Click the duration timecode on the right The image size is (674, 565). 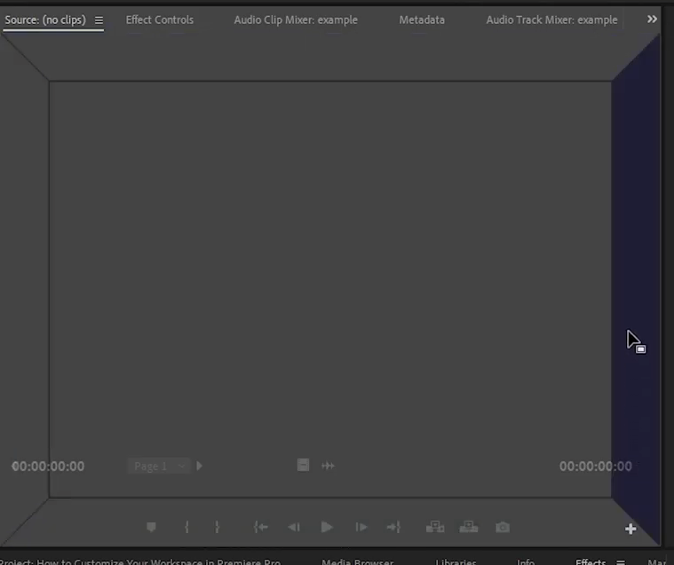pyautogui.click(x=595, y=467)
